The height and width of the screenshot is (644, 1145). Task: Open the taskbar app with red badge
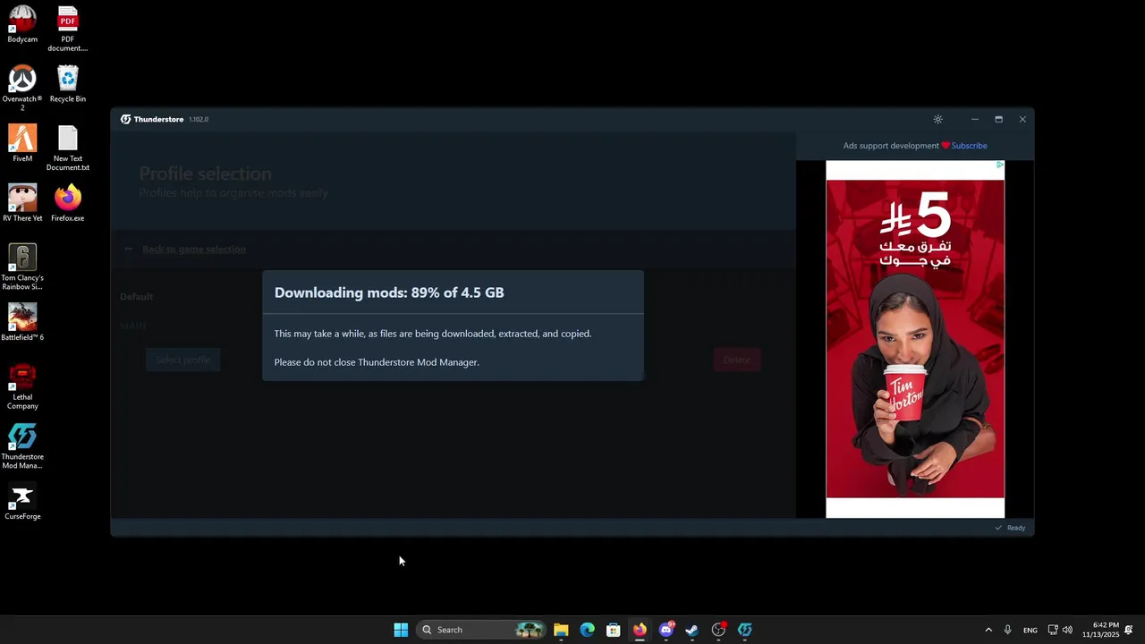coord(718,630)
